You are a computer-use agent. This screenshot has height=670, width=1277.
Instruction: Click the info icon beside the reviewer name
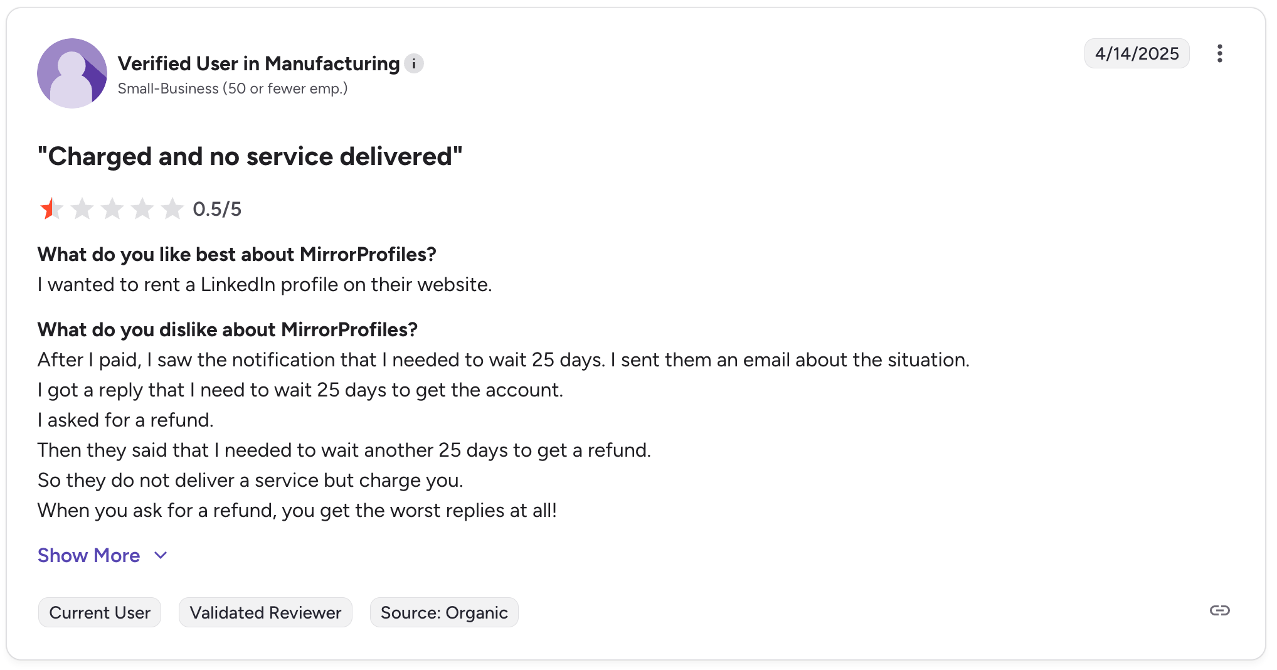[414, 63]
